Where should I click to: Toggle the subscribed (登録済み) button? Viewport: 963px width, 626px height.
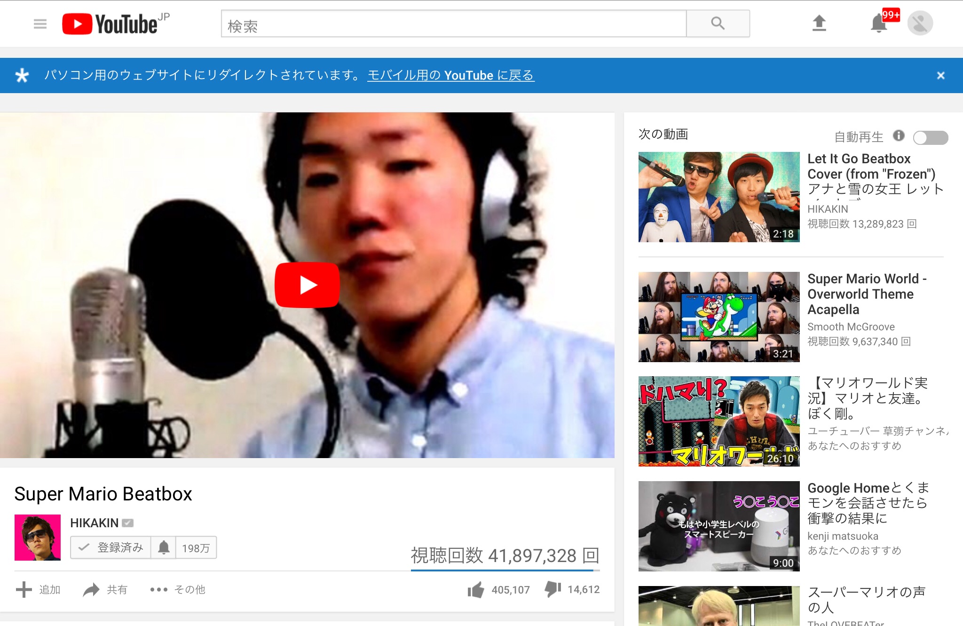111,547
